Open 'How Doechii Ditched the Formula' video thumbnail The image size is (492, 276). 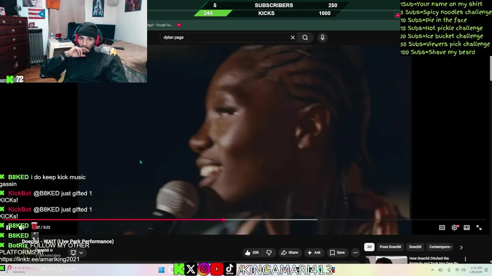point(386,260)
